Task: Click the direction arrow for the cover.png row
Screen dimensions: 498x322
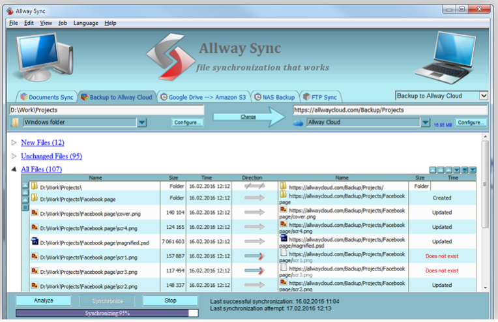Action: (254, 212)
